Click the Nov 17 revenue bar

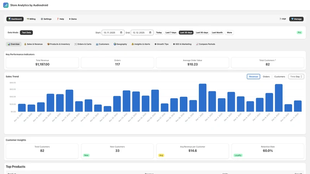pyautogui.click(x=69, y=101)
